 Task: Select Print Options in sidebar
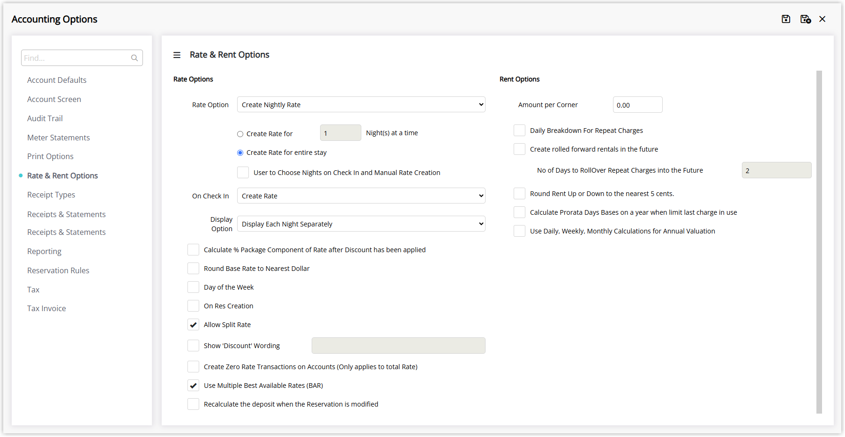point(50,156)
